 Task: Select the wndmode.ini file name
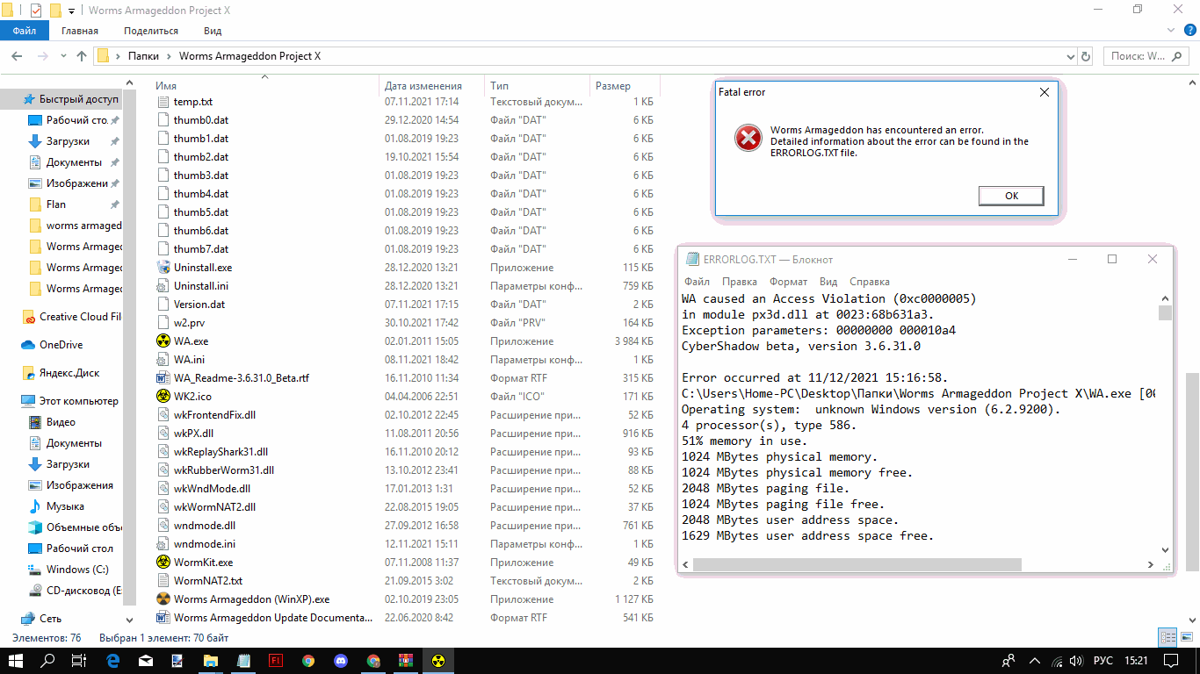(x=205, y=544)
